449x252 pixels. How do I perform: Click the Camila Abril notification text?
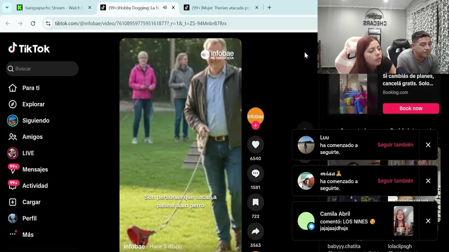pos(348,221)
